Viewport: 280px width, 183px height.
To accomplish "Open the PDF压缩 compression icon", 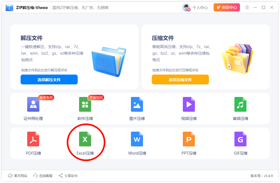I will (x=33, y=139).
